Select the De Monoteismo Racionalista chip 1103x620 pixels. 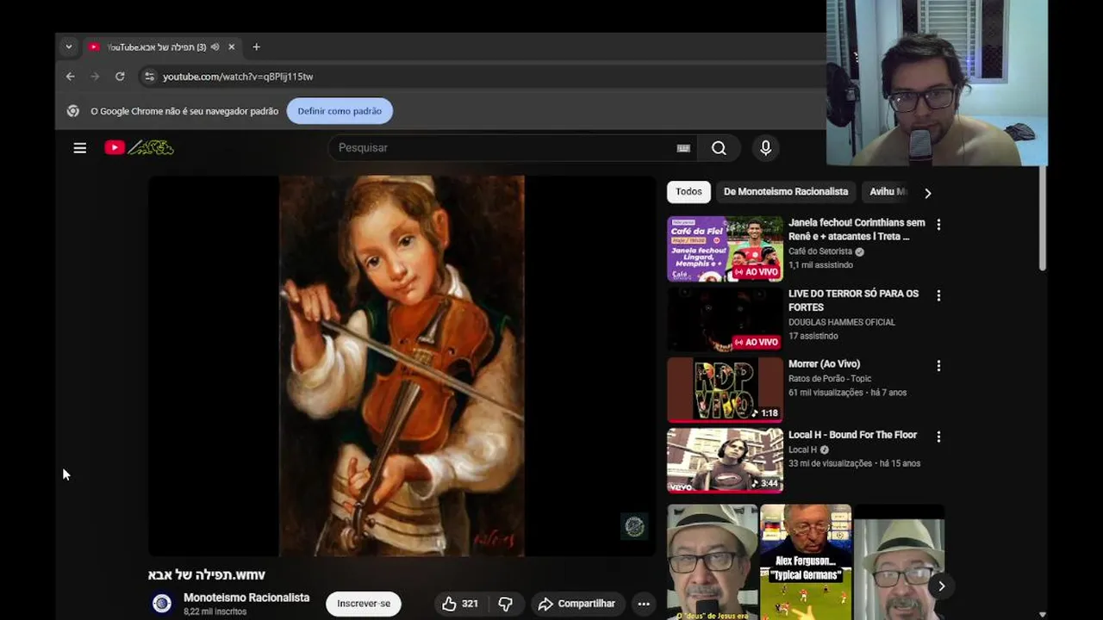point(786,192)
